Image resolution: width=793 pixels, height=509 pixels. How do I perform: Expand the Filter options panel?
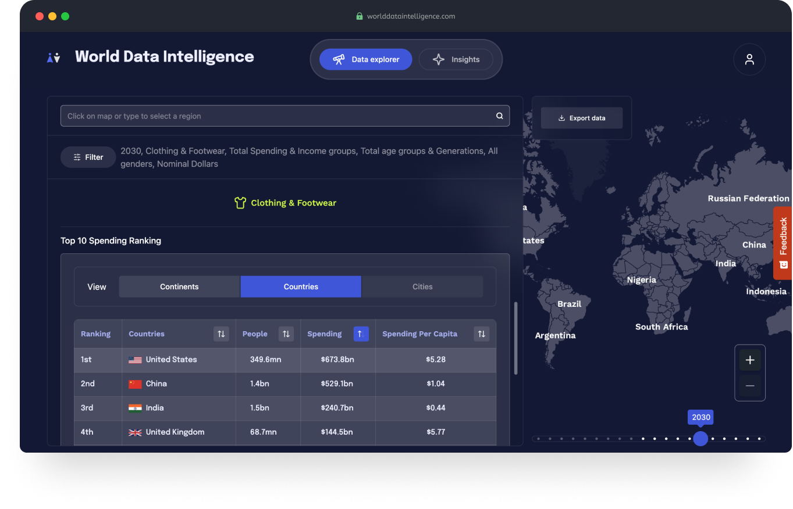(x=88, y=157)
